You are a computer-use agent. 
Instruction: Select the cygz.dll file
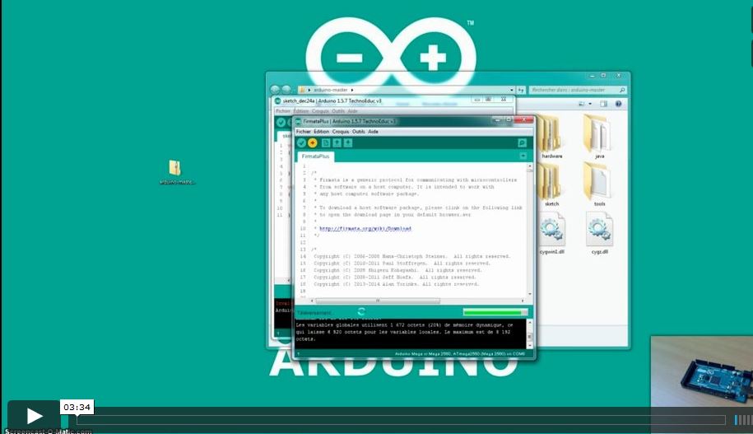click(599, 234)
